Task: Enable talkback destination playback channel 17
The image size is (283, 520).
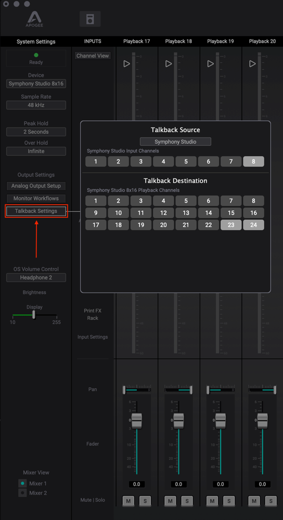Action: point(96,225)
